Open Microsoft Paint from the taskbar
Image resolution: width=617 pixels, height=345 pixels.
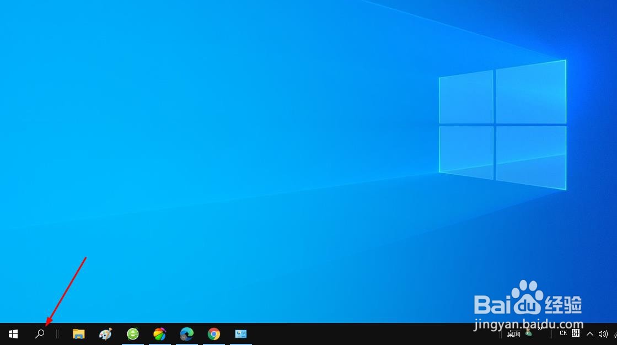click(x=105, y=333)
